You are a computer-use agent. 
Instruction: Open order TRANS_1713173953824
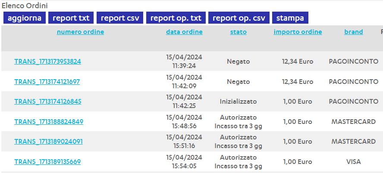(47, 62)
